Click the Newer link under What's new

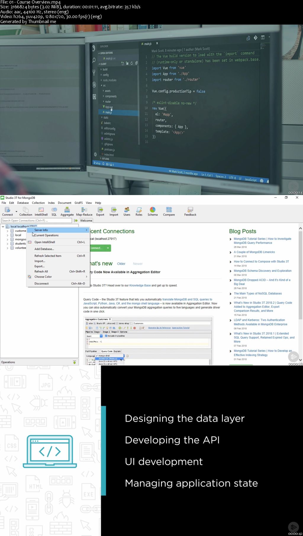pyautogui.click(x=138, y=264)
